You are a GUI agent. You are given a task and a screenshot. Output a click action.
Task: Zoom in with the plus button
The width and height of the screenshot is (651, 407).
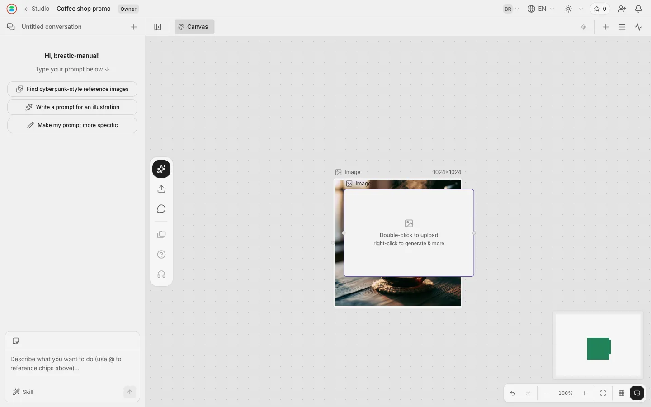[x=585, y=393]
